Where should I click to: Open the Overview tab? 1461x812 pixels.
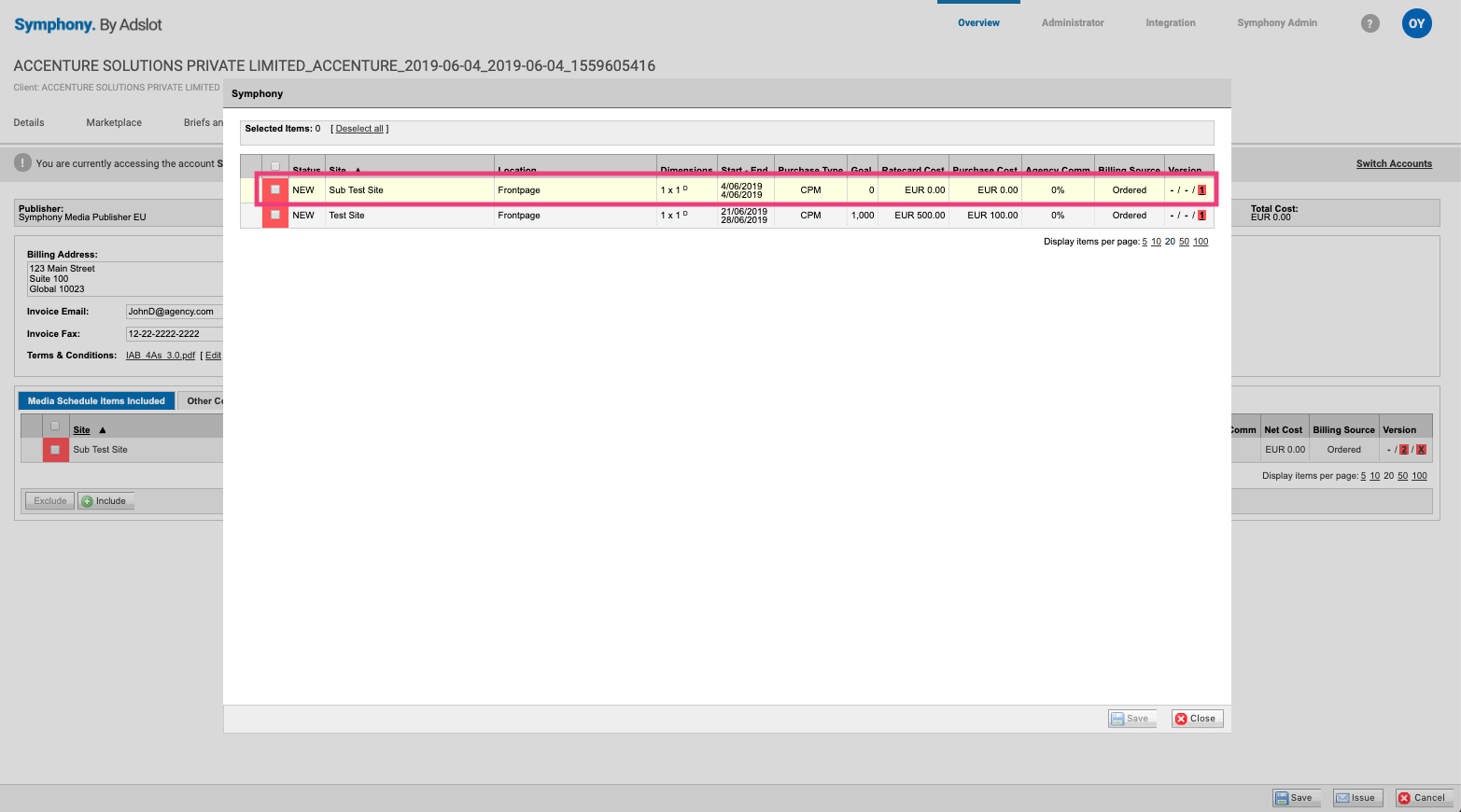click(x=978, y=23)
